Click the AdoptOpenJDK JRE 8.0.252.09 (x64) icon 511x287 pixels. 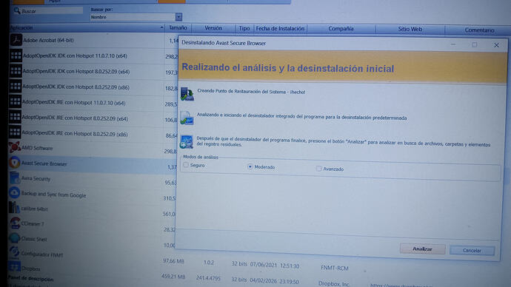pyautogui.click(x=15, y=117)
